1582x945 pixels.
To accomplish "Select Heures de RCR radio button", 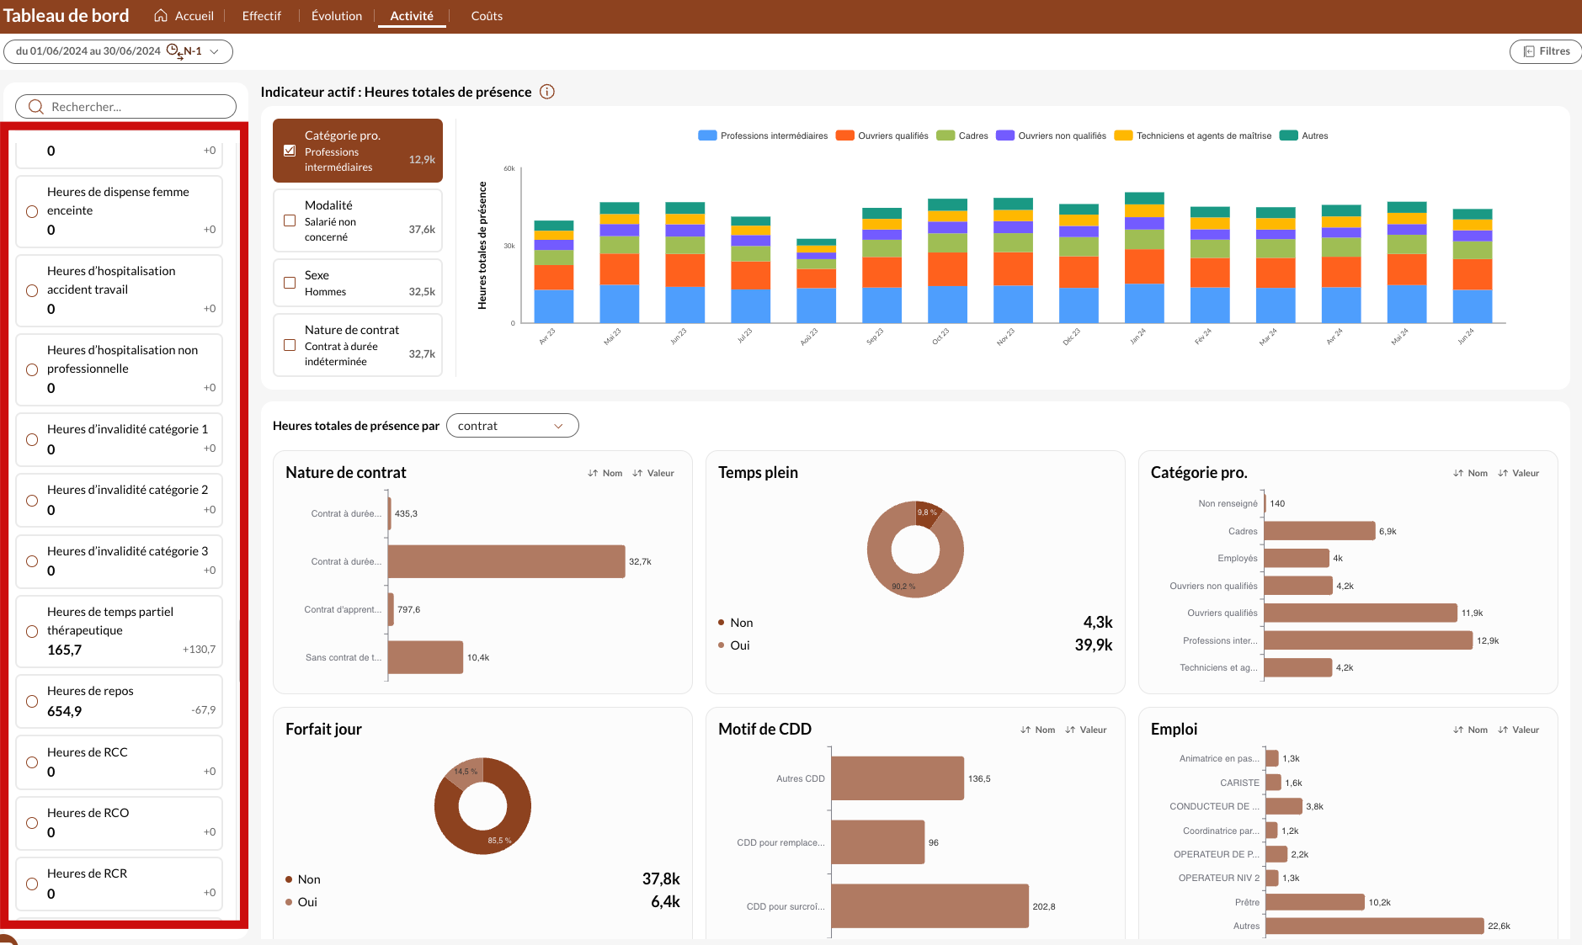I will click(32, 884).
